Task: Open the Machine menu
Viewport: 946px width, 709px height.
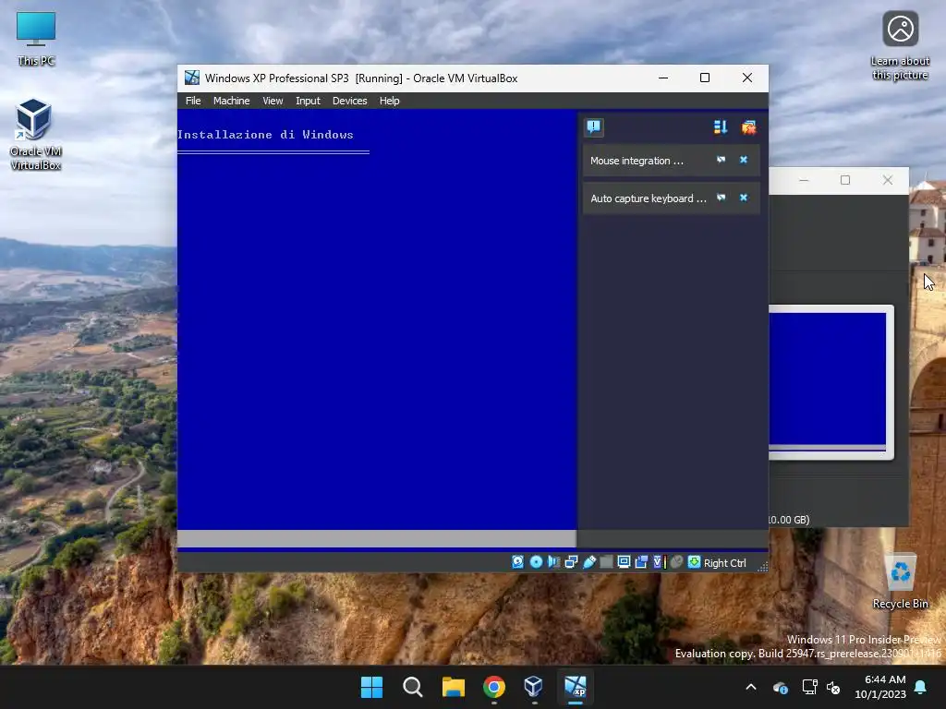Action: coord(231,101)
